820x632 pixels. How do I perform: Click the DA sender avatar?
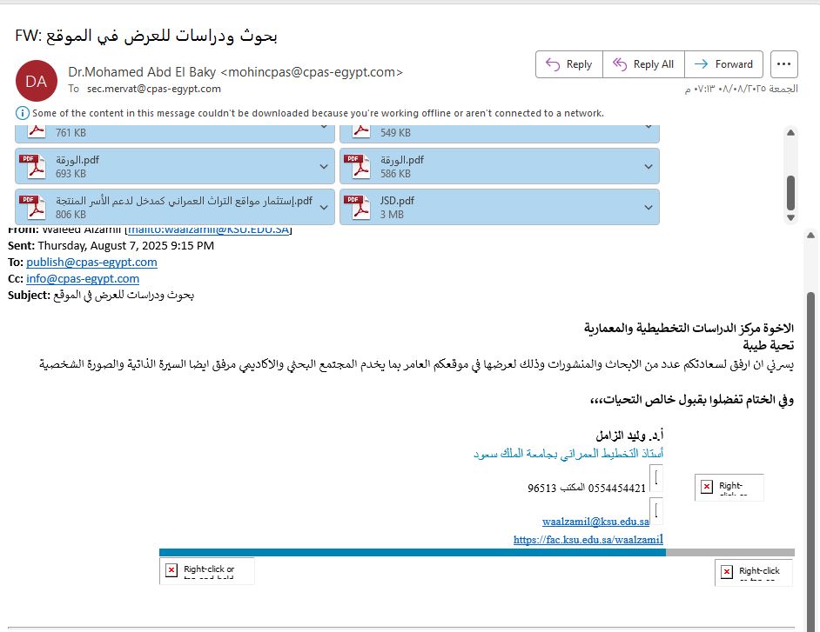tap(37, 81)
